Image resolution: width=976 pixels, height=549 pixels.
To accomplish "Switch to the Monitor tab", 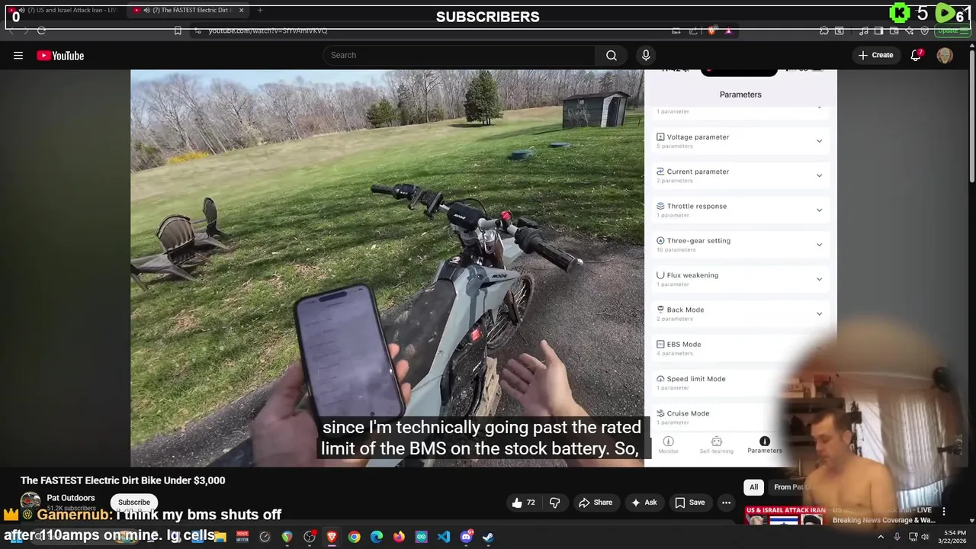I will 668,445.
